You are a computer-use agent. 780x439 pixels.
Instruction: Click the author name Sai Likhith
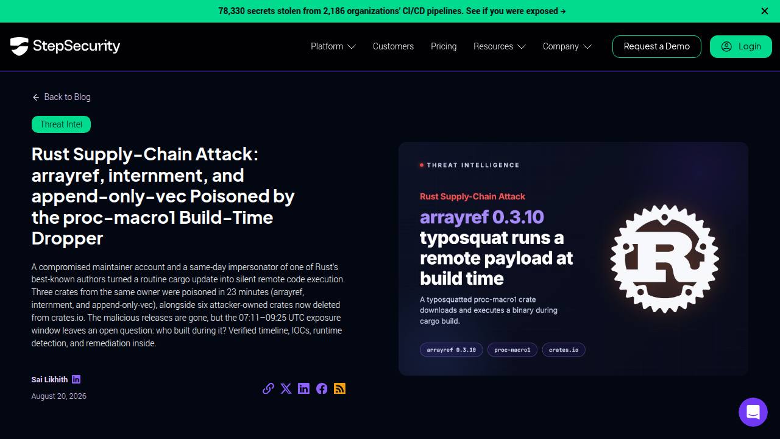point(49,379)
